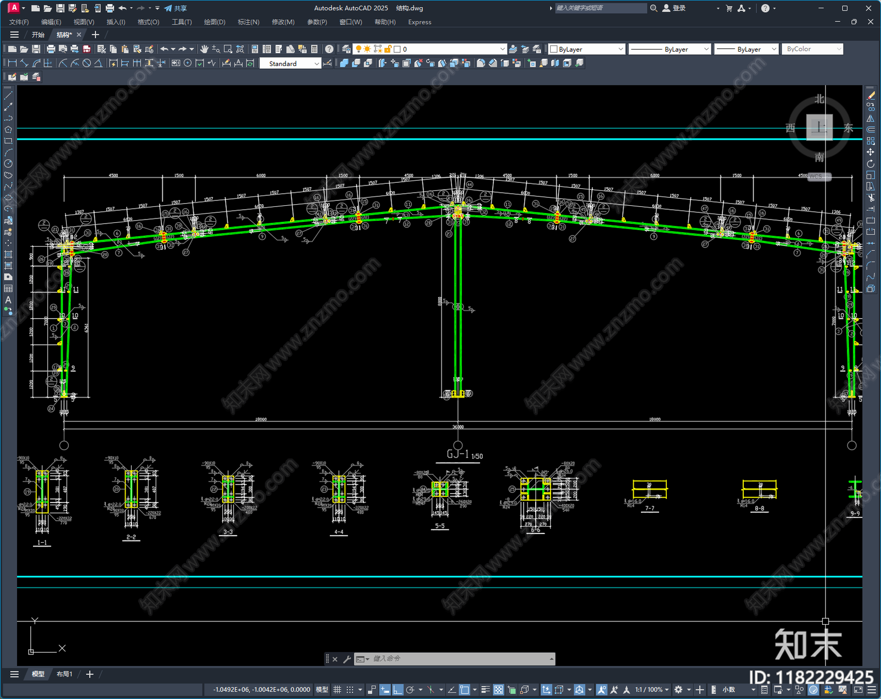Switch to the 布局1 layout tab
The image size is (881, 699).
point(64,674)
